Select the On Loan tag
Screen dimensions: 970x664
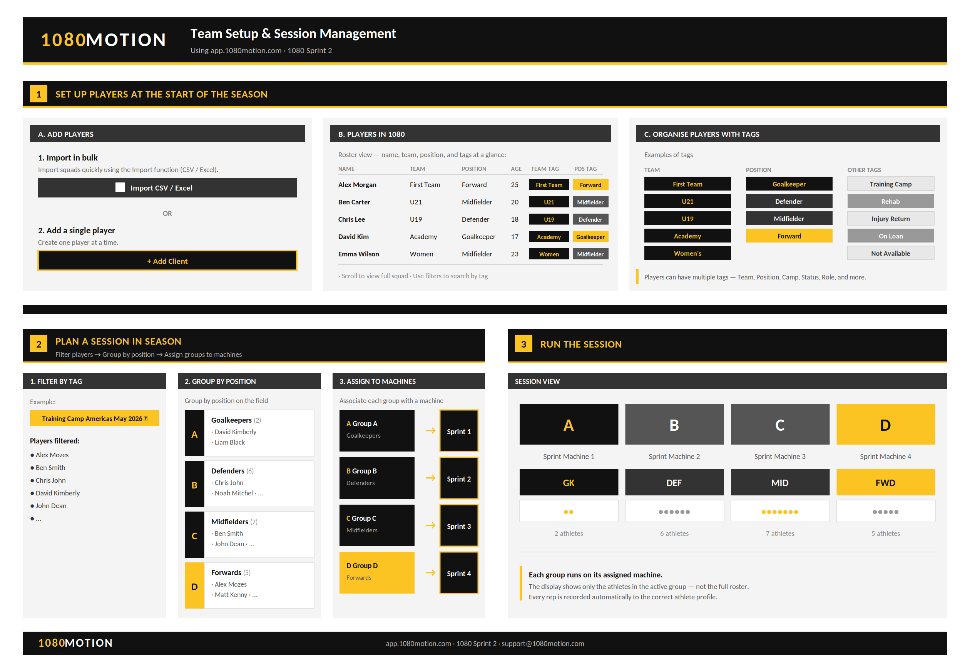click(890, 236)
